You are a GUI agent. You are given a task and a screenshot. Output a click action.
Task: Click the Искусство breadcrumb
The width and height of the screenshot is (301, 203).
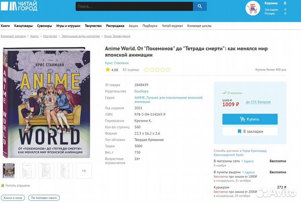(50, 36)
